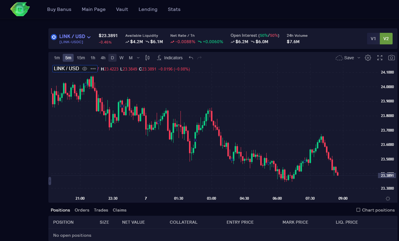Open the Buy Banus page
The image size is (399, 241).
(59, 9)
